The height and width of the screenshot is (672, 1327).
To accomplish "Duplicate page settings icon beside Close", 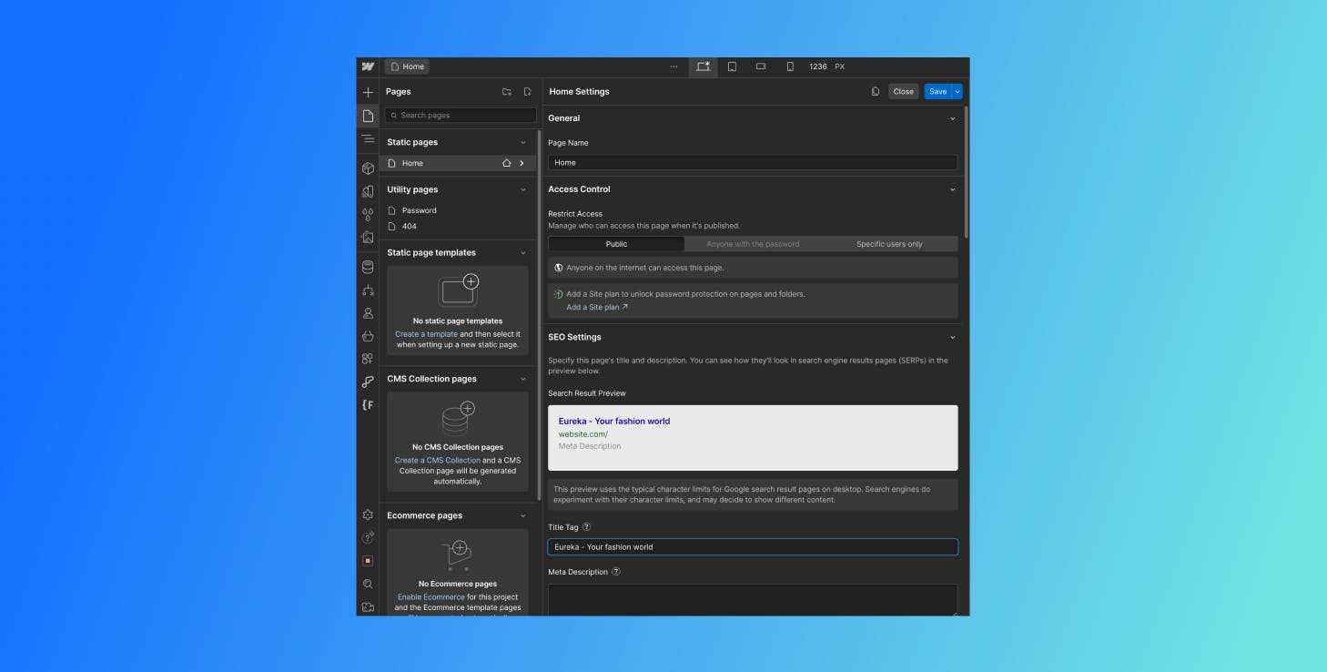I will [876, 91].
